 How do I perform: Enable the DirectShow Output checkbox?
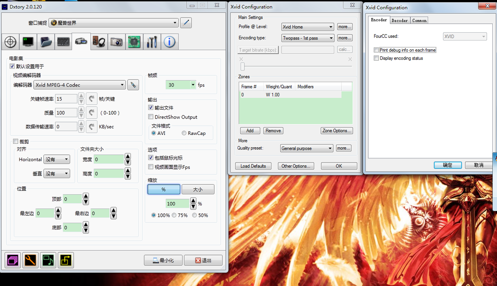pyautogui.click(x=151, y=117)
